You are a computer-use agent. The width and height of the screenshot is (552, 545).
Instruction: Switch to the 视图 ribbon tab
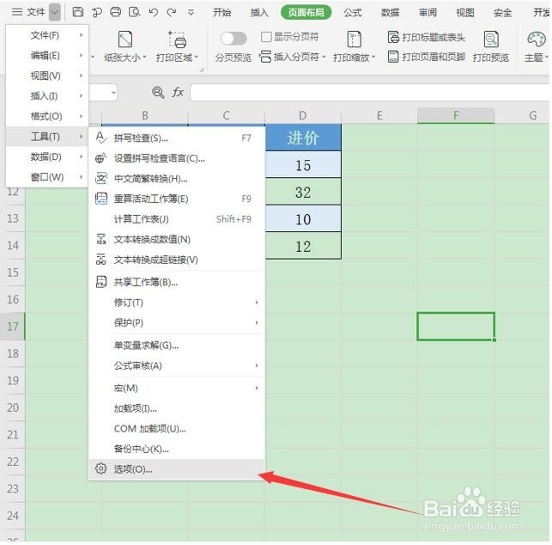coord(465,13)
